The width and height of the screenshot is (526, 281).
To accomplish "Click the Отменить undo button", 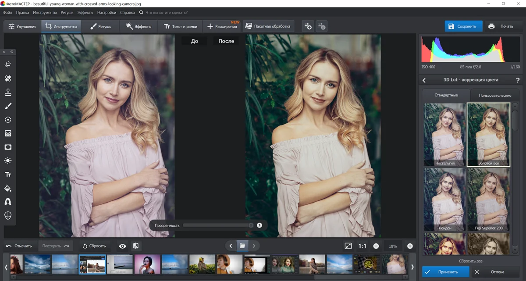I will (x=19, y=246).
